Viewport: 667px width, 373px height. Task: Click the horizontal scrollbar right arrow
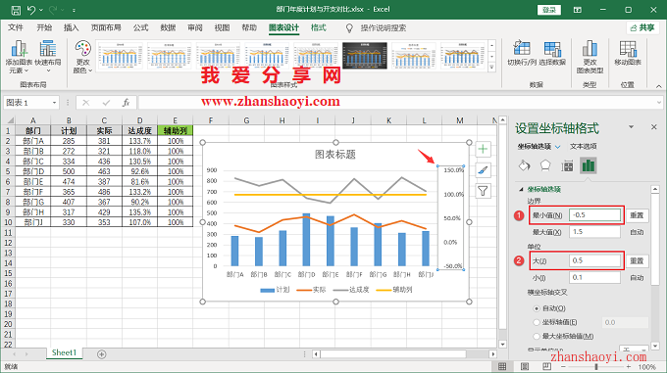(492, 353)
